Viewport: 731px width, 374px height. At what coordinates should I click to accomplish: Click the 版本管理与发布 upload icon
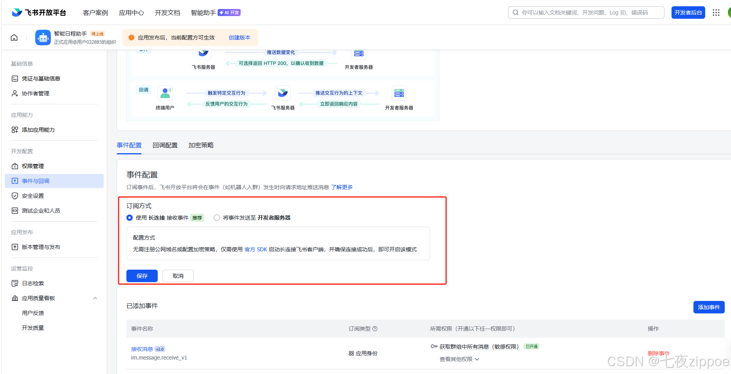point(15,247)
